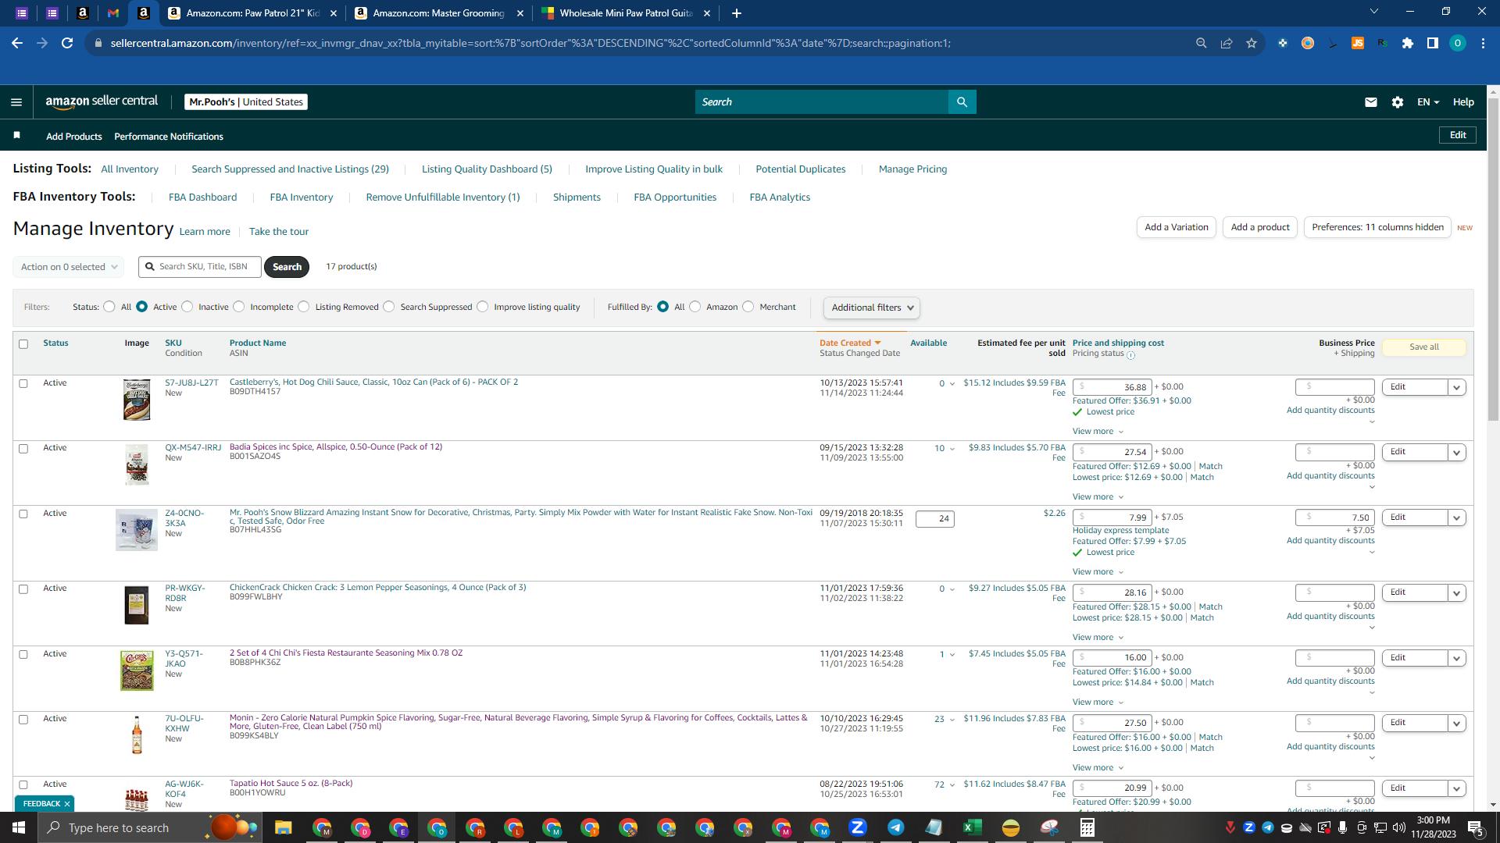Check the Badia Spices Allspice row checkbox
Screen dimensions: 1500x843
coord(23,449)
